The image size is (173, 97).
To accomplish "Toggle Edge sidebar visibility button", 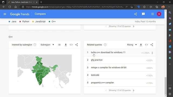I will pyautogui.click(x=170, y=88).
